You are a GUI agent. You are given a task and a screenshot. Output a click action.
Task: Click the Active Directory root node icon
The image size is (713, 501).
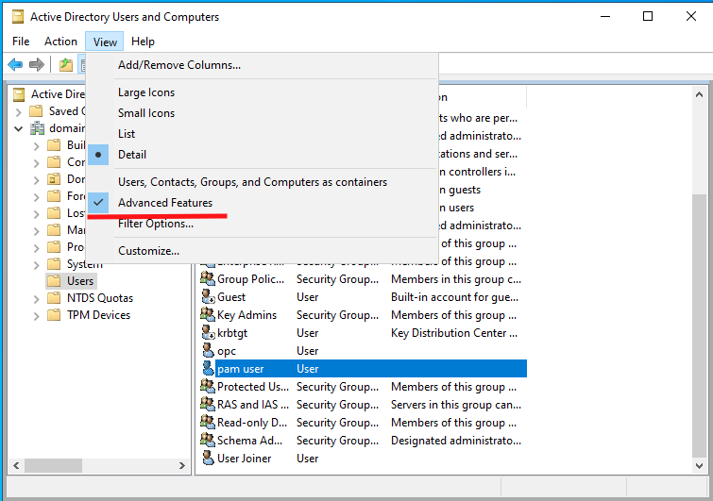[19, 94]
